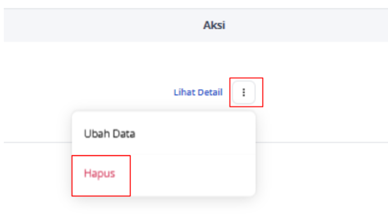Select the more options dots beside Lihat Detail
Image resolution: width=388 pixels, height=219 pixels.
point(244,92)
